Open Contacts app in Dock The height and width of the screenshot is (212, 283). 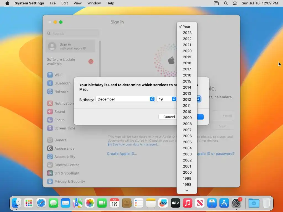[127, 203]
